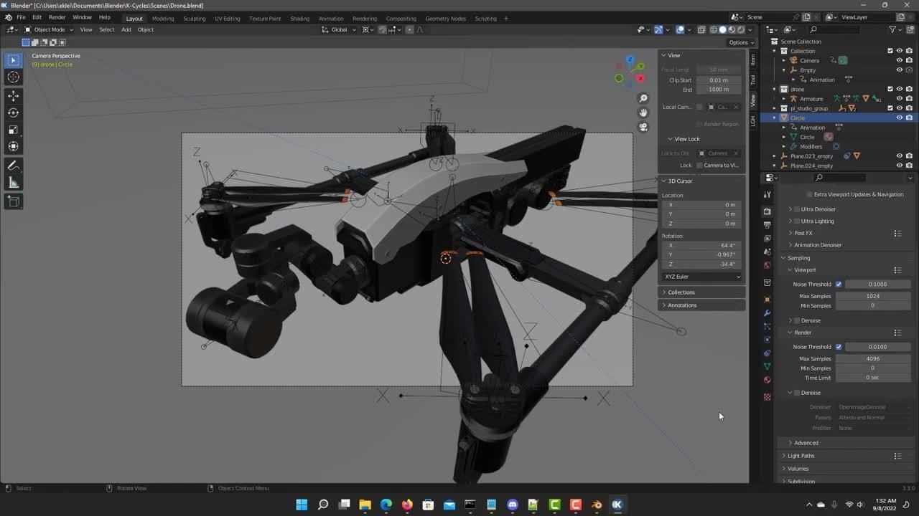Image resolution: width=919 pixels, height=516 pixels.
Task: Click the Armature object under drone collection
Action: [x=813, y=98]
